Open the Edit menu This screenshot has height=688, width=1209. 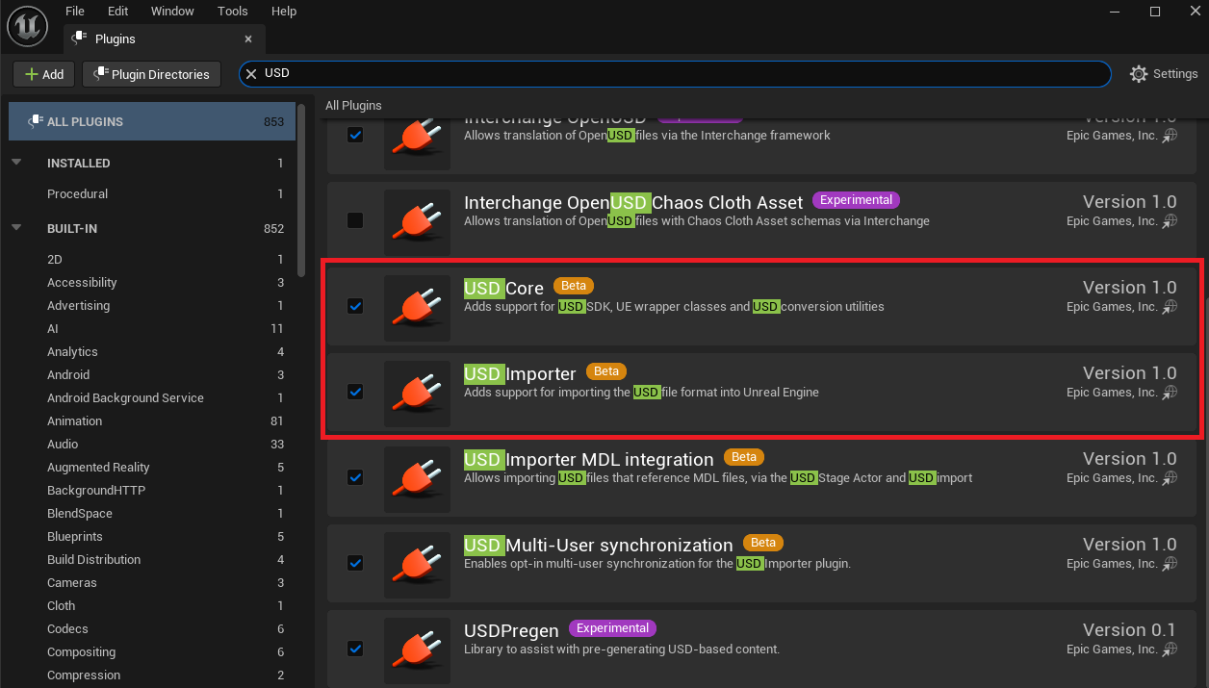(117, 11)
